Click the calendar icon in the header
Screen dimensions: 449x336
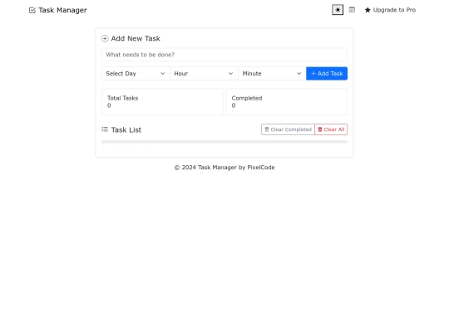(x=352, y=10)
